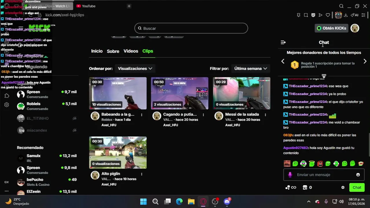The width and height of the screenshot is (370, 208).
Task: Open the options menu for the Cagando clip
Action: pyautogui.click(x=203, y=115)
